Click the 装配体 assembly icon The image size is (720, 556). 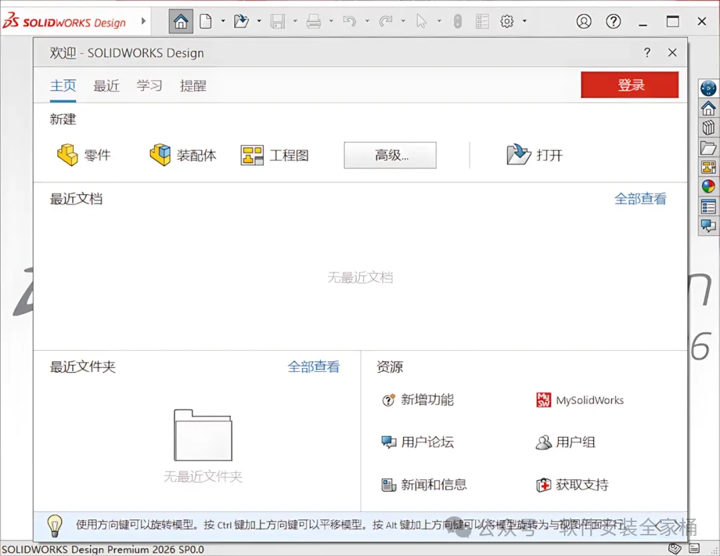[160, 155]
